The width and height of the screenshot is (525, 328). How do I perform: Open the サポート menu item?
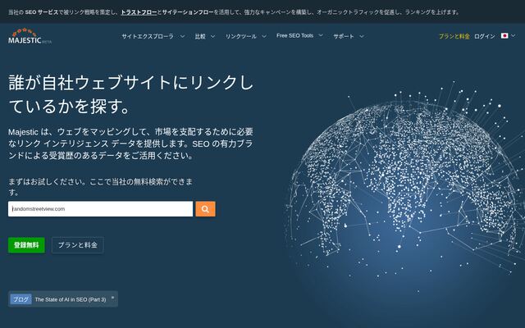[x=344, y=36]
